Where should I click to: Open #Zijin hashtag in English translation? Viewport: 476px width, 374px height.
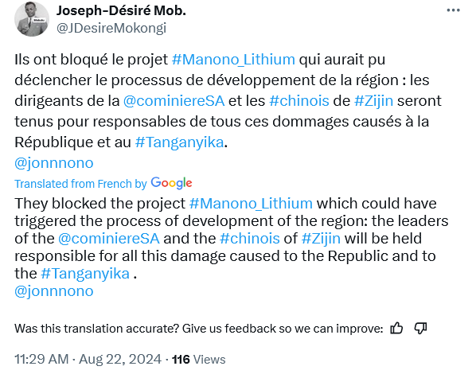(x=321, y=239)
